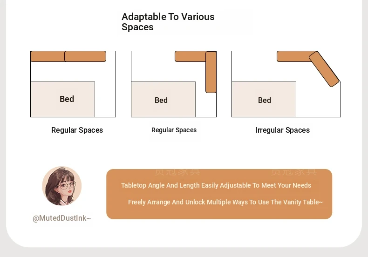Click the Irregular Spaces caption
Viewport: 368px width, 257px height.
point(282,130)
